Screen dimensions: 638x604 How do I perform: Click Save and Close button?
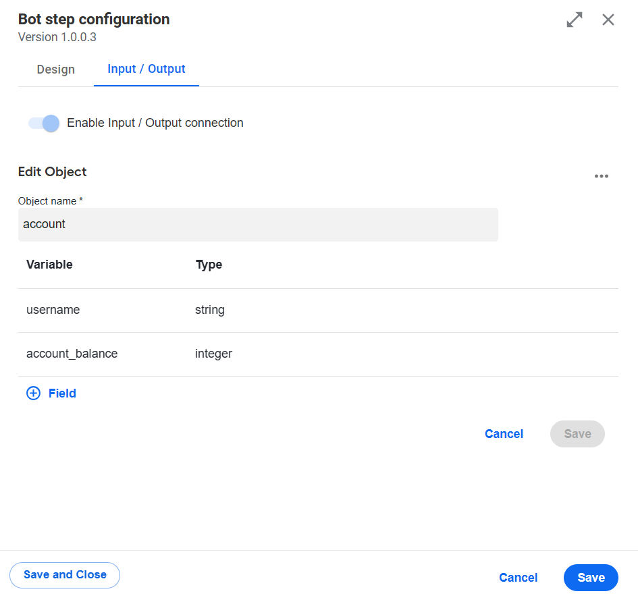[65, 575]
